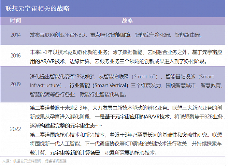Click the line starting 智慧能源等各行各业

tap(79, 95)
